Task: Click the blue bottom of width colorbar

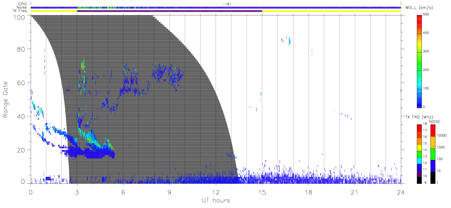Action: coord(419,104)
